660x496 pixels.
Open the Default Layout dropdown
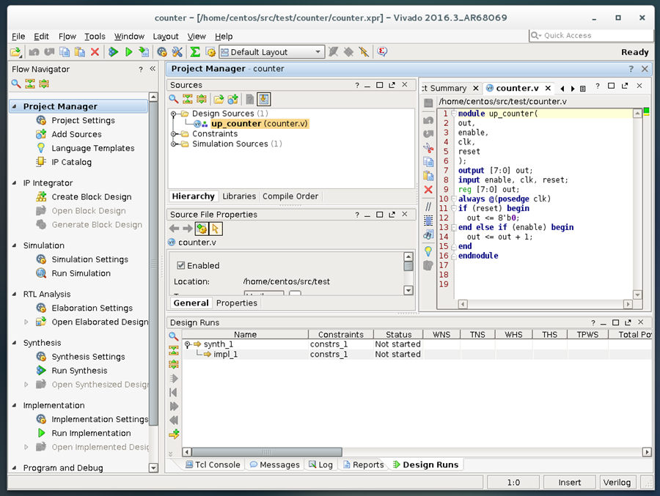tap(276, 52)
